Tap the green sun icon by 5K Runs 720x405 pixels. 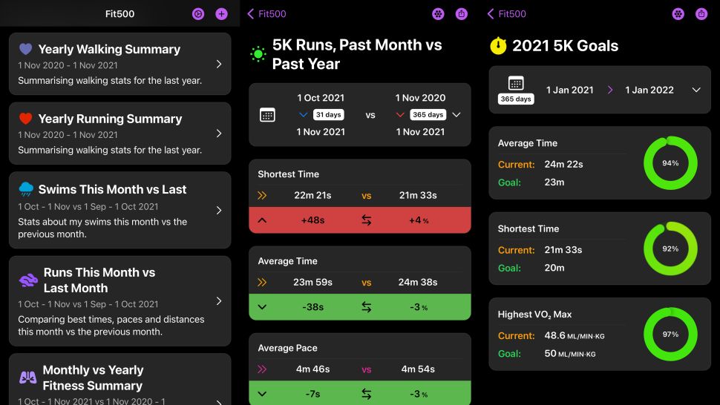click(258, 54)
